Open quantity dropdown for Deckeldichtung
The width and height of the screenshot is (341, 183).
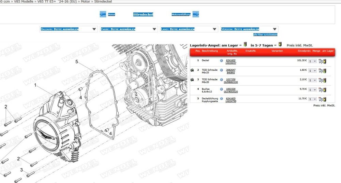pyautogui.click(x=312, y=99)
